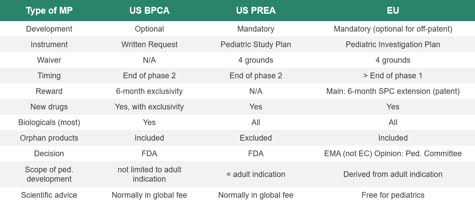Select the "> End of phase 1" cell
Screen dimensions: 475x203
[393, 76]
